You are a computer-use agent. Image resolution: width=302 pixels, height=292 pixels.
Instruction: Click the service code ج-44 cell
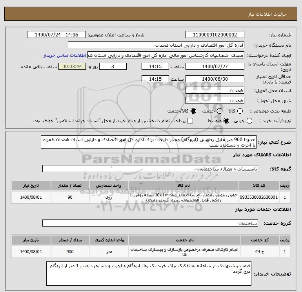pyautogui.click(x=260, y=252)
